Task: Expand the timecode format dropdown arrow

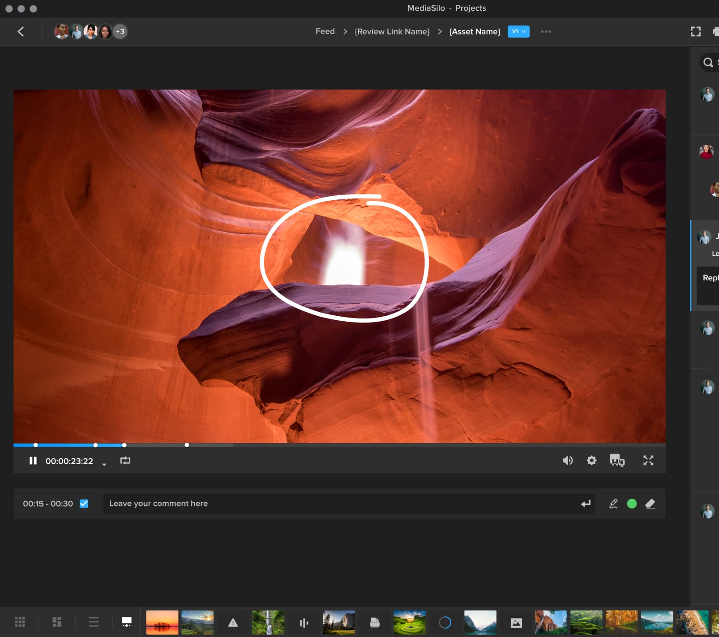Action: click(104, 464)
